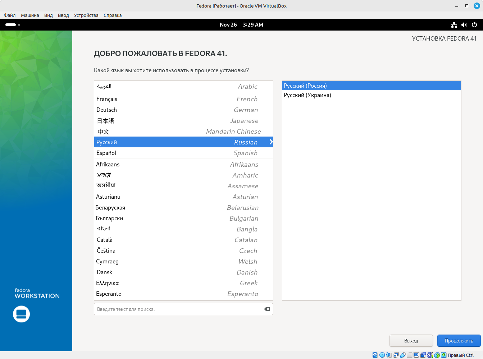Click the GNOME network icon in top bar
The width and height of the screenshot is (483, 359).
click(x=454, y=25)
